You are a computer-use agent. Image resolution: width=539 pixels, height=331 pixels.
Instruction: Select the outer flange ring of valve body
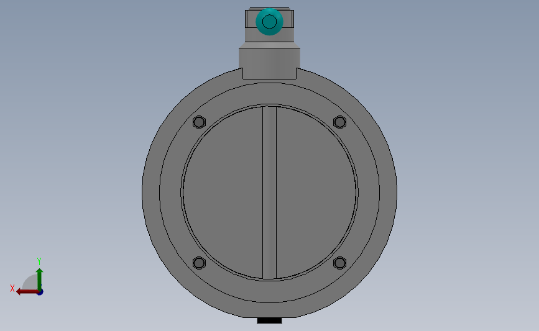coord(151,193)
